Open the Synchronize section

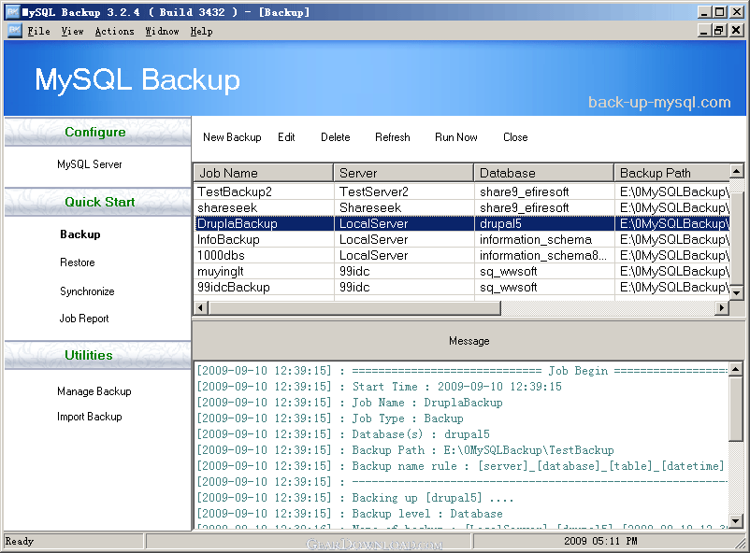(x=87, y=291)
